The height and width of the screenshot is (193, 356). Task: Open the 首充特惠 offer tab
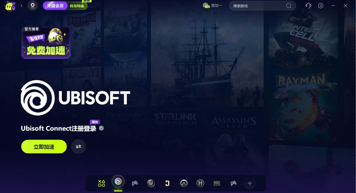click(x=77, y=6)
